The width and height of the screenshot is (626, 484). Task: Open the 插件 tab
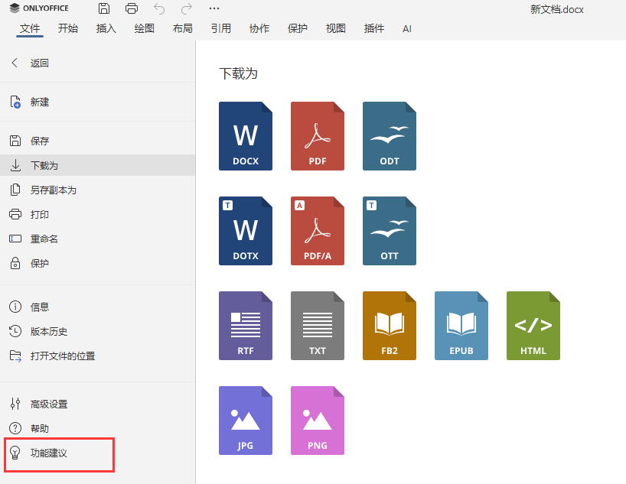374,28
